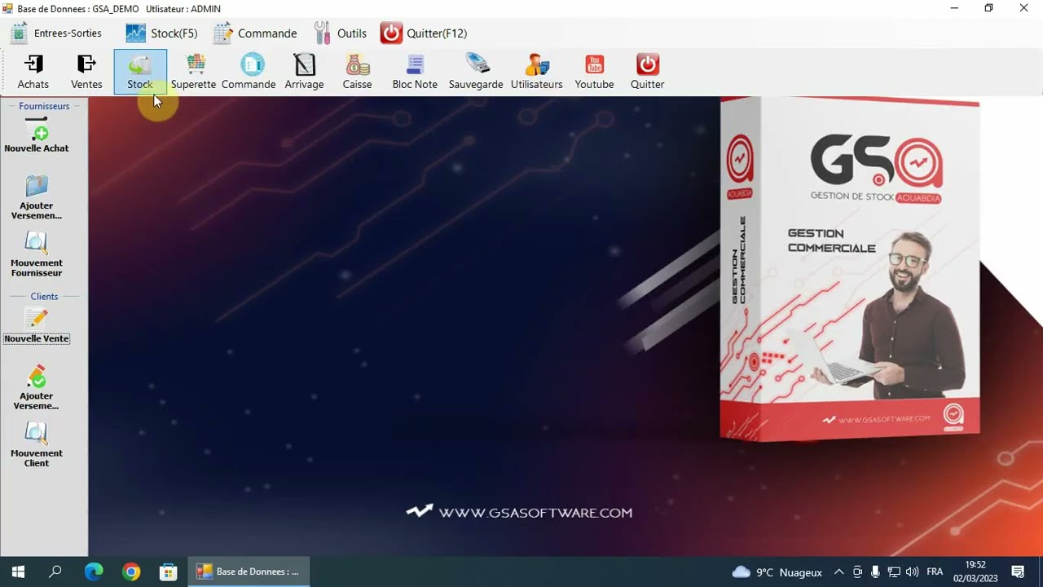
Task: Open the Utilisateurs icon
Action: coord(537,72)
